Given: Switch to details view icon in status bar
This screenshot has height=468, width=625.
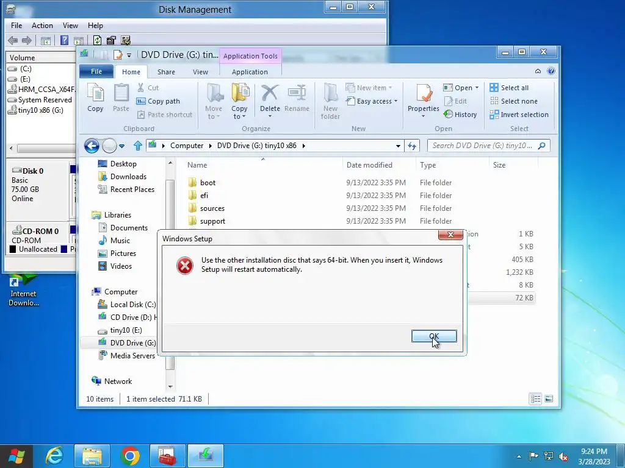Looking at the screenshot, I should [x=535, y=399].
